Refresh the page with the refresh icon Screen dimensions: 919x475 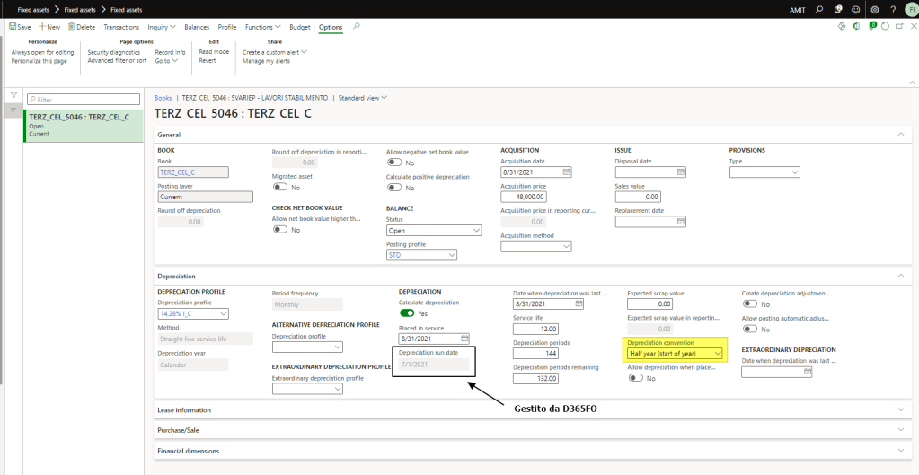click(x=885, y=27)
